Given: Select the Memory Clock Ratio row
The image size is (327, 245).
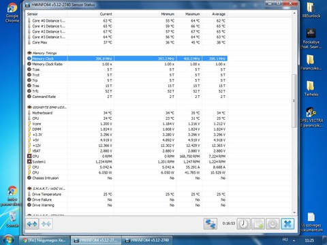Looking at the screenshot, I should click(x=127, y=64).
